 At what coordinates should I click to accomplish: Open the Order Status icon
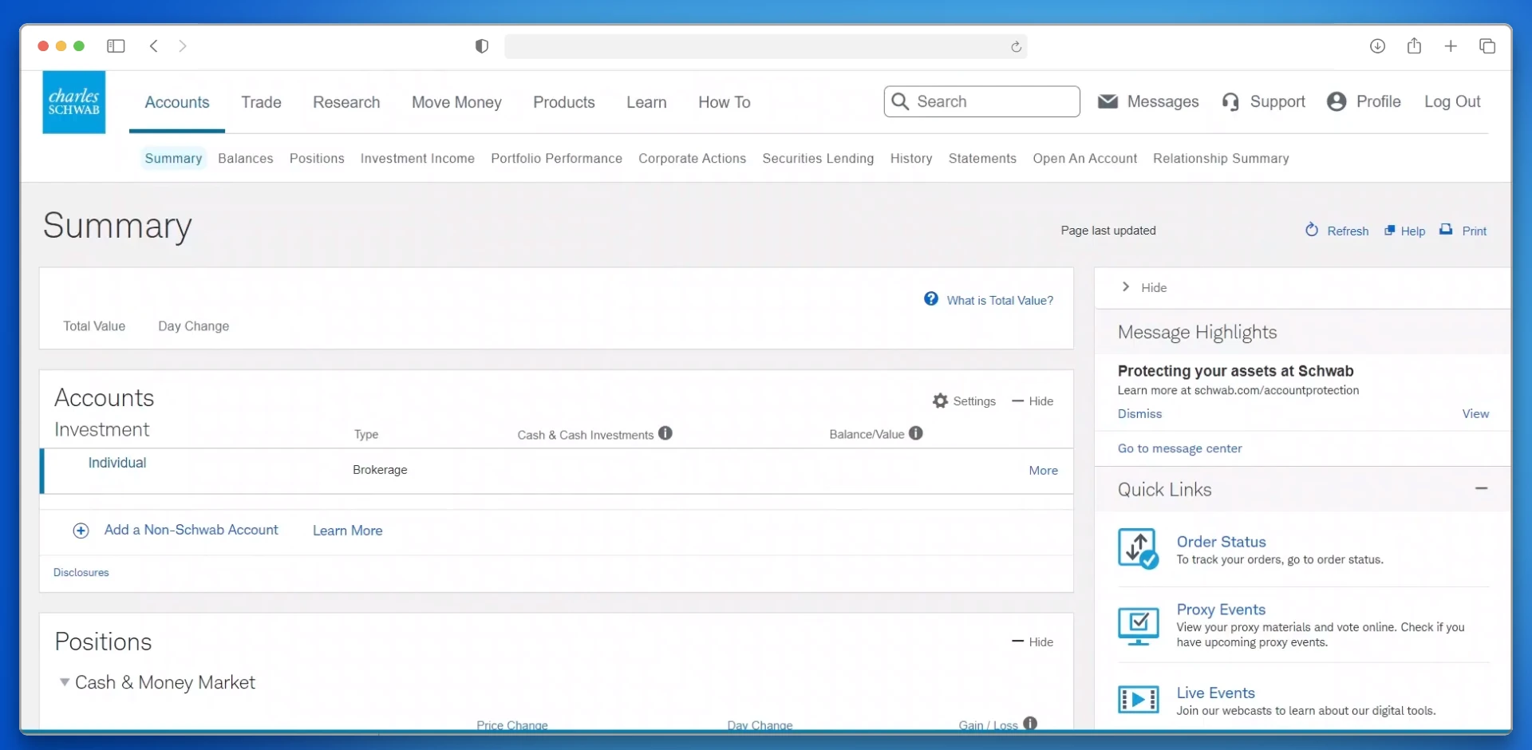coord(1138,549)
